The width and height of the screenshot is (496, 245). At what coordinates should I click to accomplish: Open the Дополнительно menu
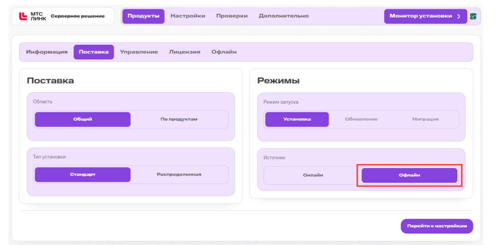point(283,16)
